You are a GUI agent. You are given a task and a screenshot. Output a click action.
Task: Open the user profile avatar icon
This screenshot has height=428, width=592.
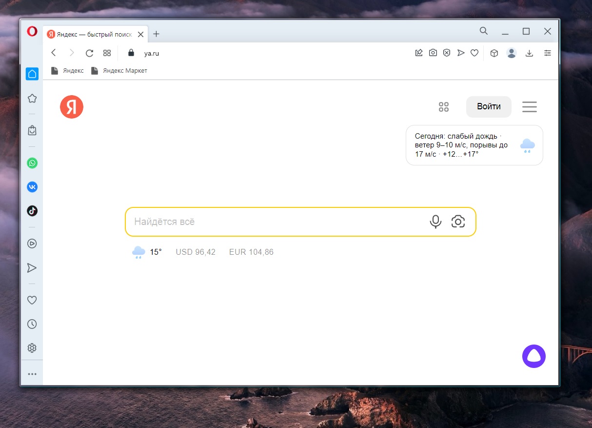tap(512, 53)
